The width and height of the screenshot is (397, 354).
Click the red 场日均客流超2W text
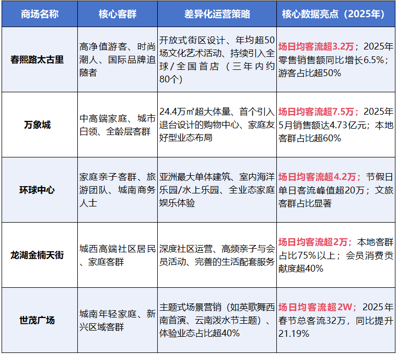click(x=315, y=307)
